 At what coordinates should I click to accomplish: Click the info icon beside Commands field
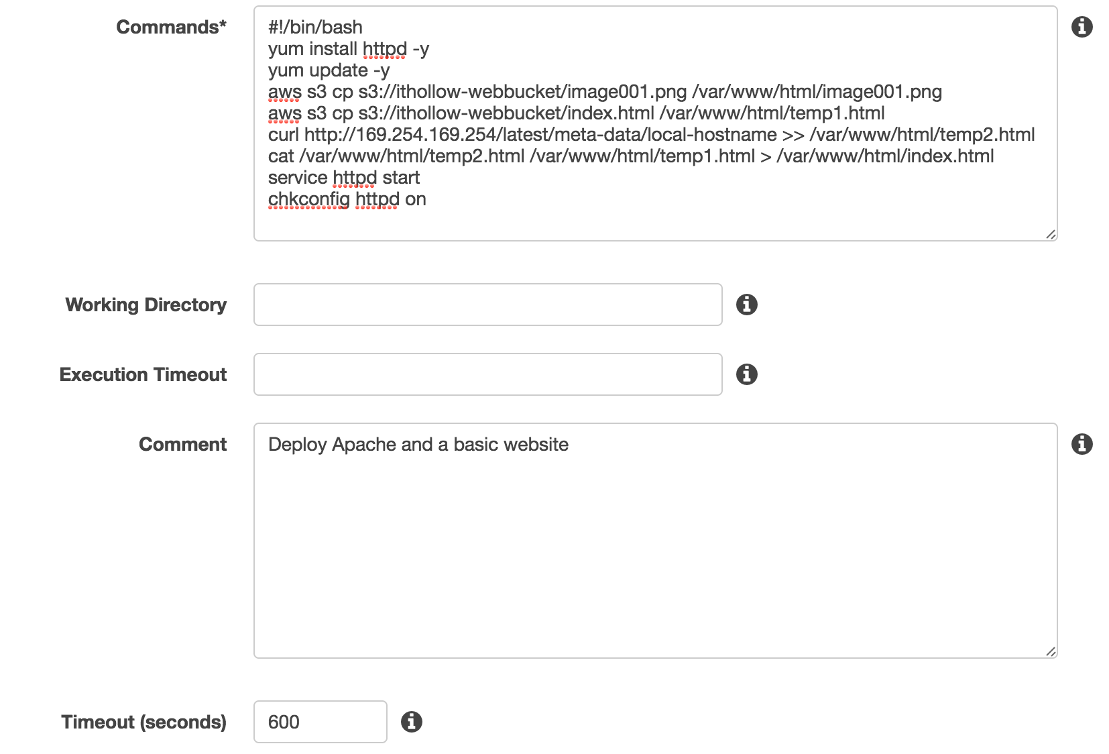(x=1082, y=27)
